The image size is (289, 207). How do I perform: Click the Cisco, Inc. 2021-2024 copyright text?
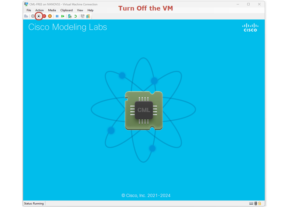tap(146, 196)
